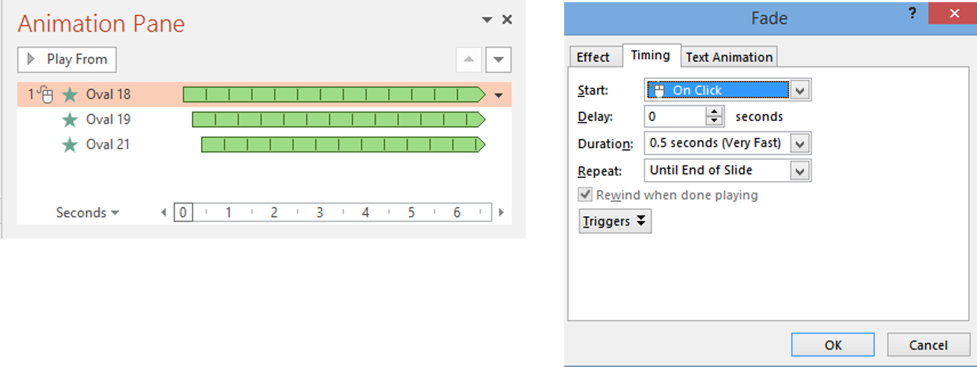Switch to the Text Animation tab

tap(729, 57)
